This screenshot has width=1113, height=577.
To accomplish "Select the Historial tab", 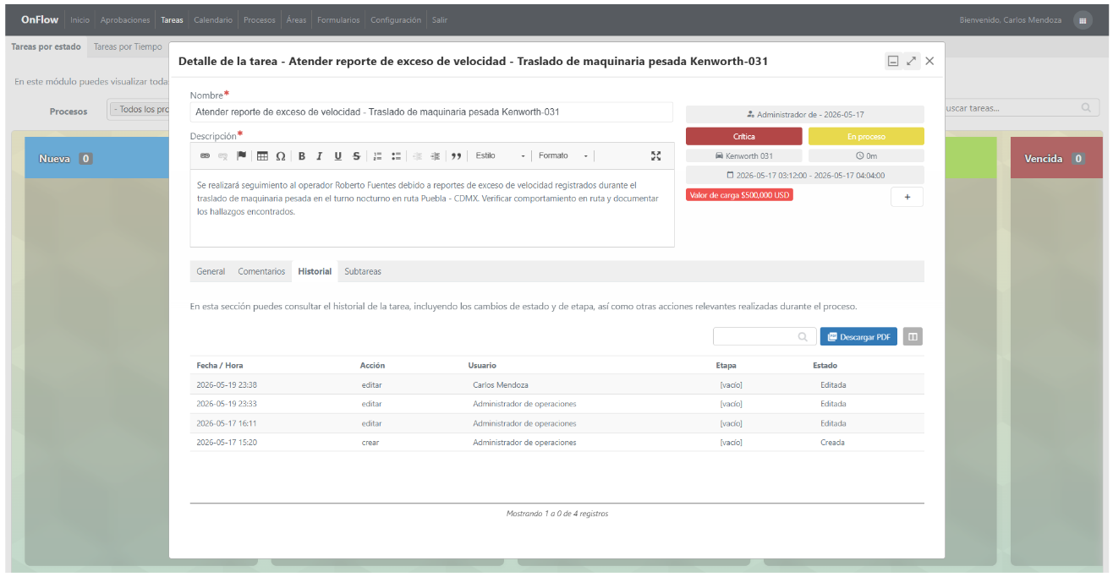I will click(x=315, y=271).
